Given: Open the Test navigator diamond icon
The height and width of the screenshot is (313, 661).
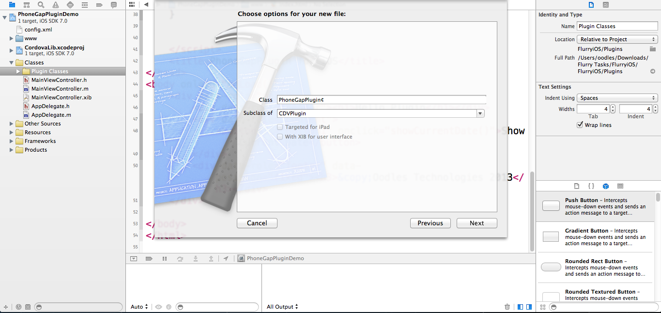Looking at the screenshot, I should (70, 5).
